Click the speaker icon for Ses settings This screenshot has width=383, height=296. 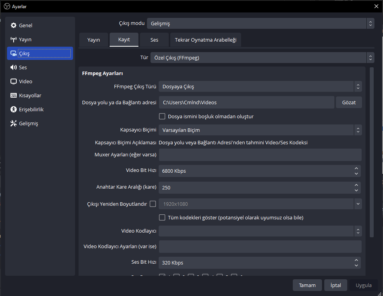[x=14, y=68]
